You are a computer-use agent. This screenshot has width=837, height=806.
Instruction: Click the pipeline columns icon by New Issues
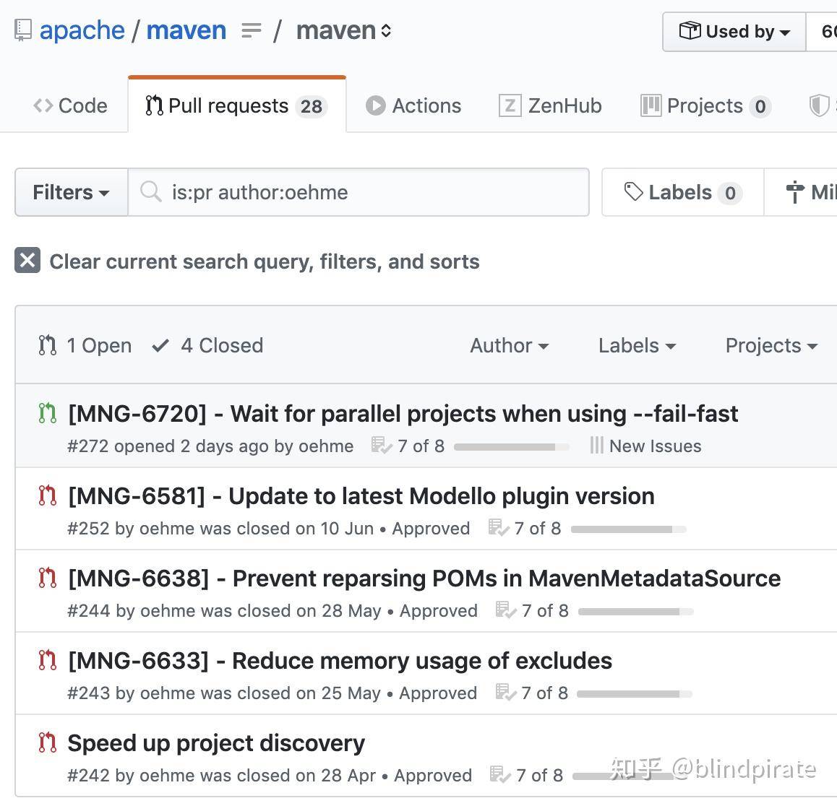(x=596, y=446)
